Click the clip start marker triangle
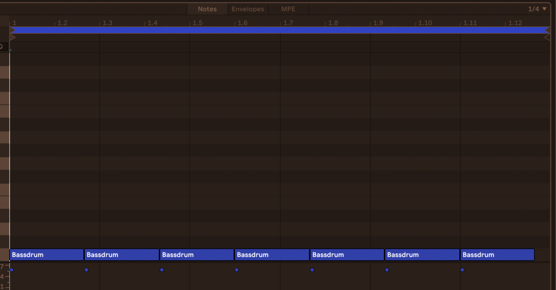 [12, 38]
